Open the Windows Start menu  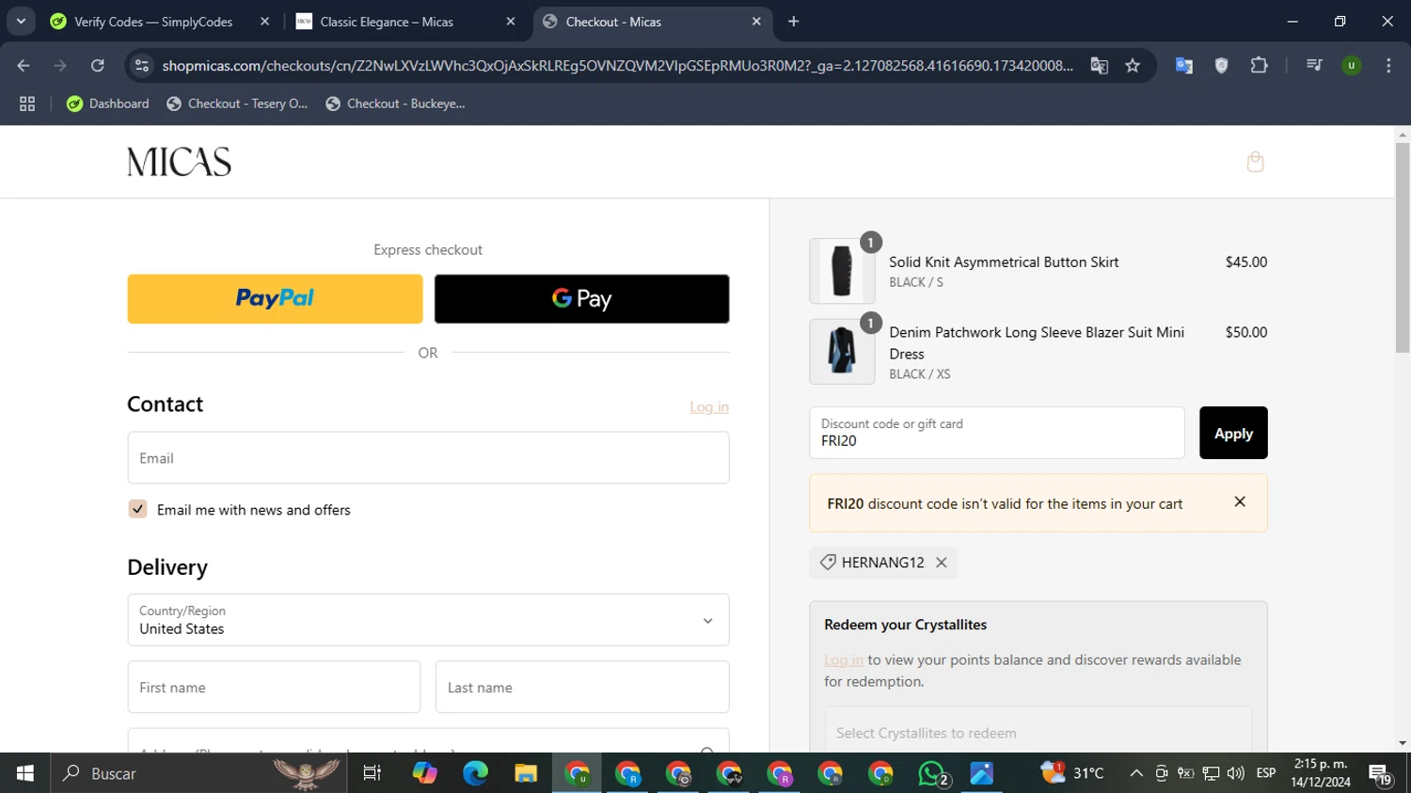25,773
